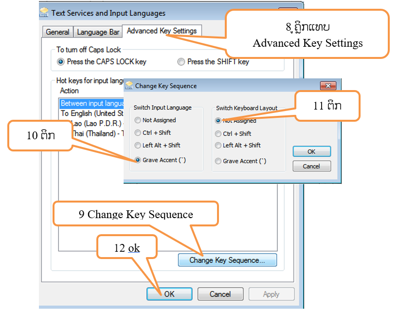The image size is (399, 316).
Task: Close the Change Key Sequence dialog
Action: (328, 86)
